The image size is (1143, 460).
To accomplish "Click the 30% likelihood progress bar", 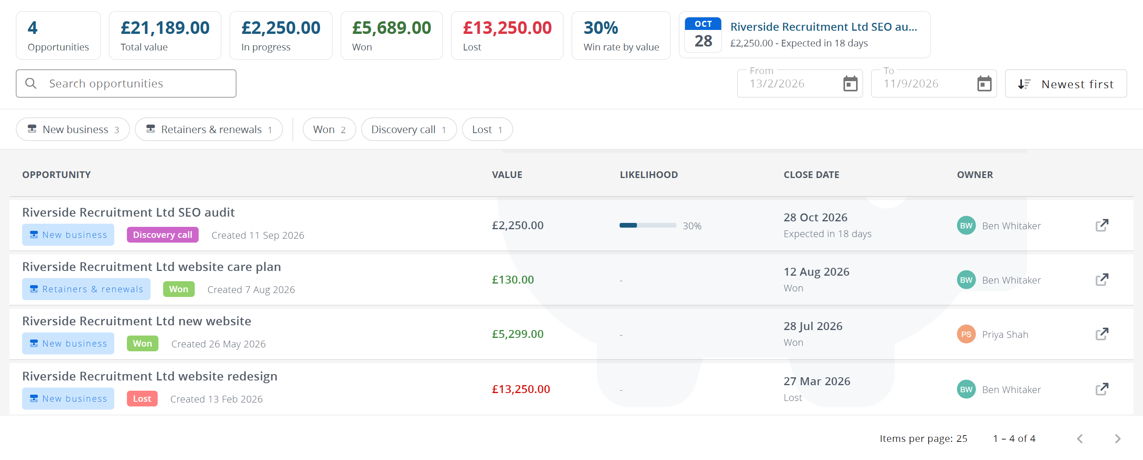I will pos(648,226).
